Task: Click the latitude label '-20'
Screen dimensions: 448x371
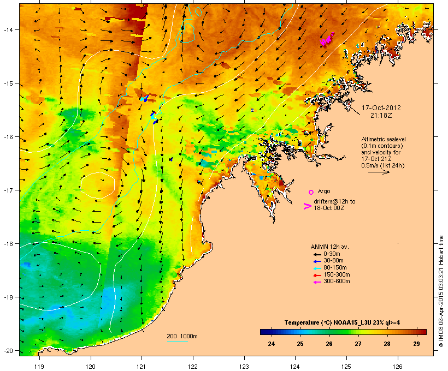Action: pos(8,351)
